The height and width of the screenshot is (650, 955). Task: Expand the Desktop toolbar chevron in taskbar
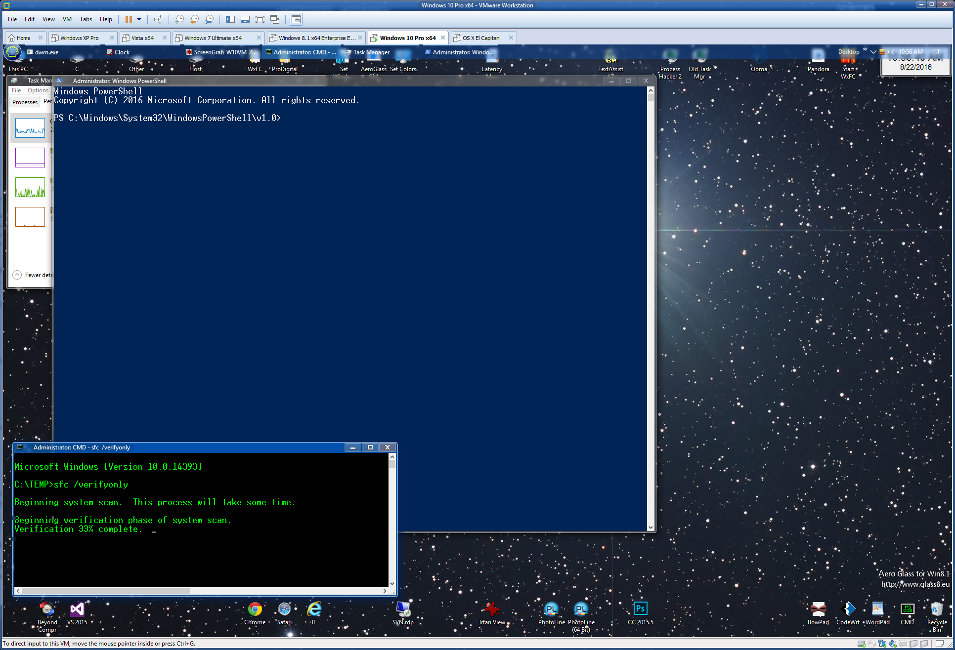(865, 49)
